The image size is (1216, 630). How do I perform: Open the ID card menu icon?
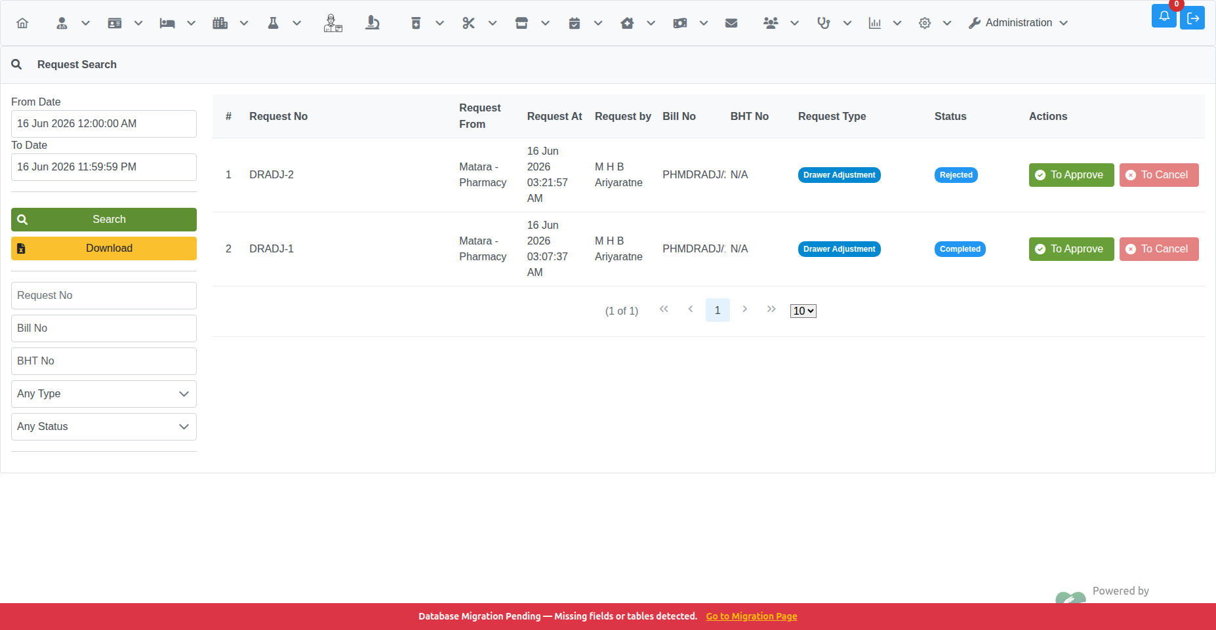coord(115,23)
